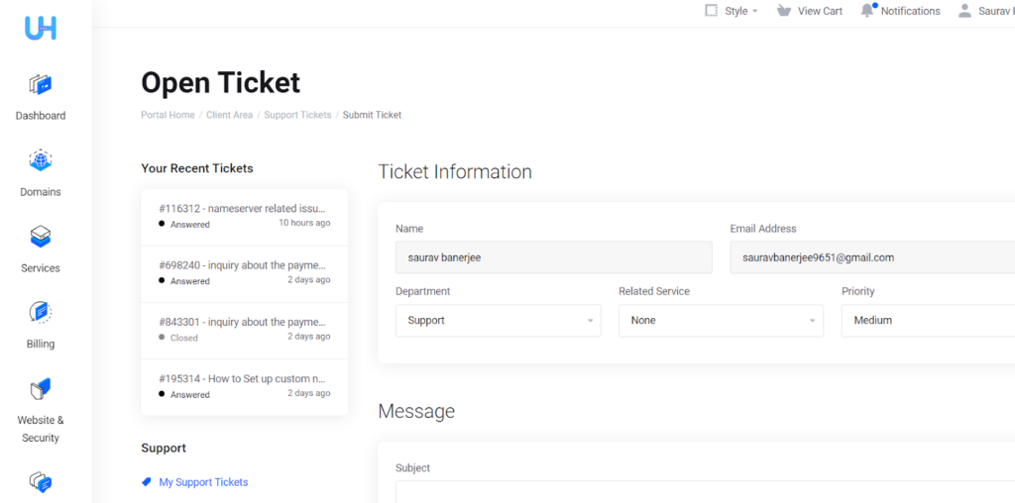
Task: Open the Department dropdown showing Support
Action: coord(499,321)
